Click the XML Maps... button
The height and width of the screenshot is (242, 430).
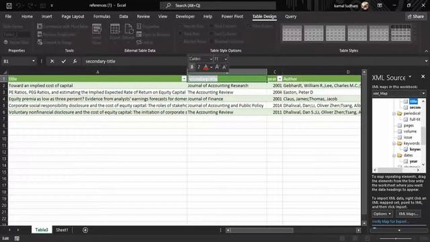[408, 214]
